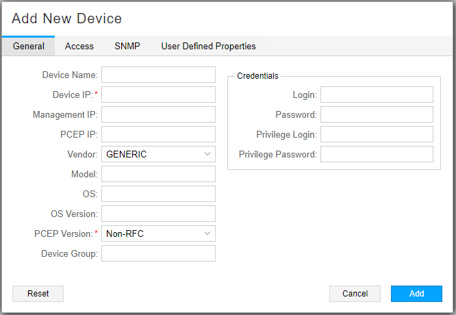Click the Privilege Password box
This screenshot has height=315, width=456.
point(377,154)
